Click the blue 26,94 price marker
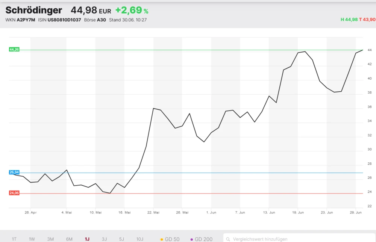The width and height of the screenshot is (376, 242). (14, 172)
